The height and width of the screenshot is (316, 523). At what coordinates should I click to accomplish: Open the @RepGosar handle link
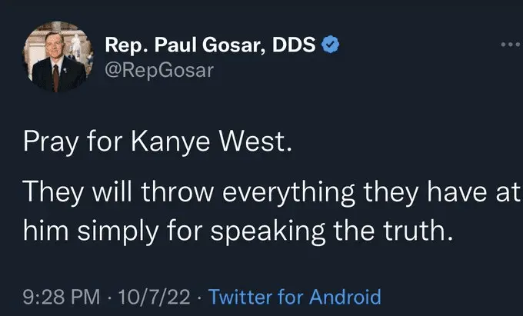tap(159, 72)
